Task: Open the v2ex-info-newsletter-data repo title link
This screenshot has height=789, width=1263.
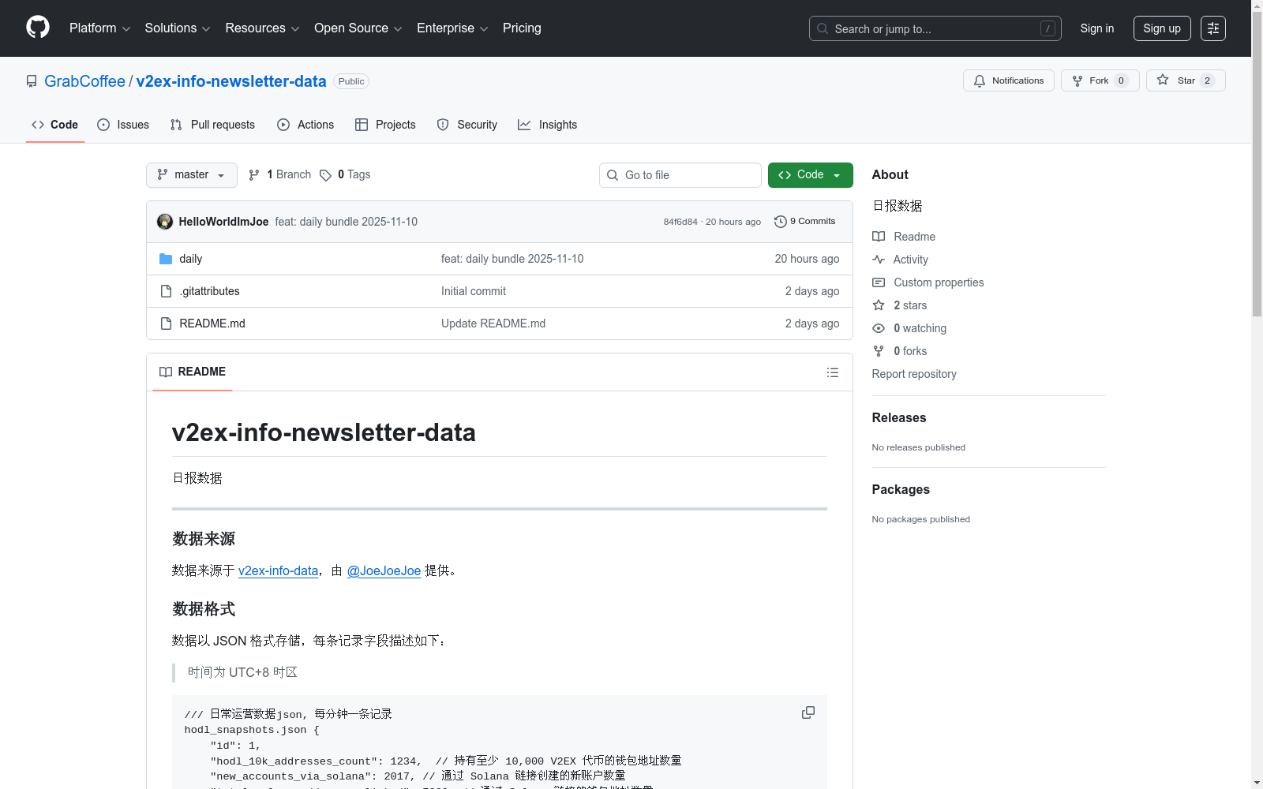Action: (231, 81)
